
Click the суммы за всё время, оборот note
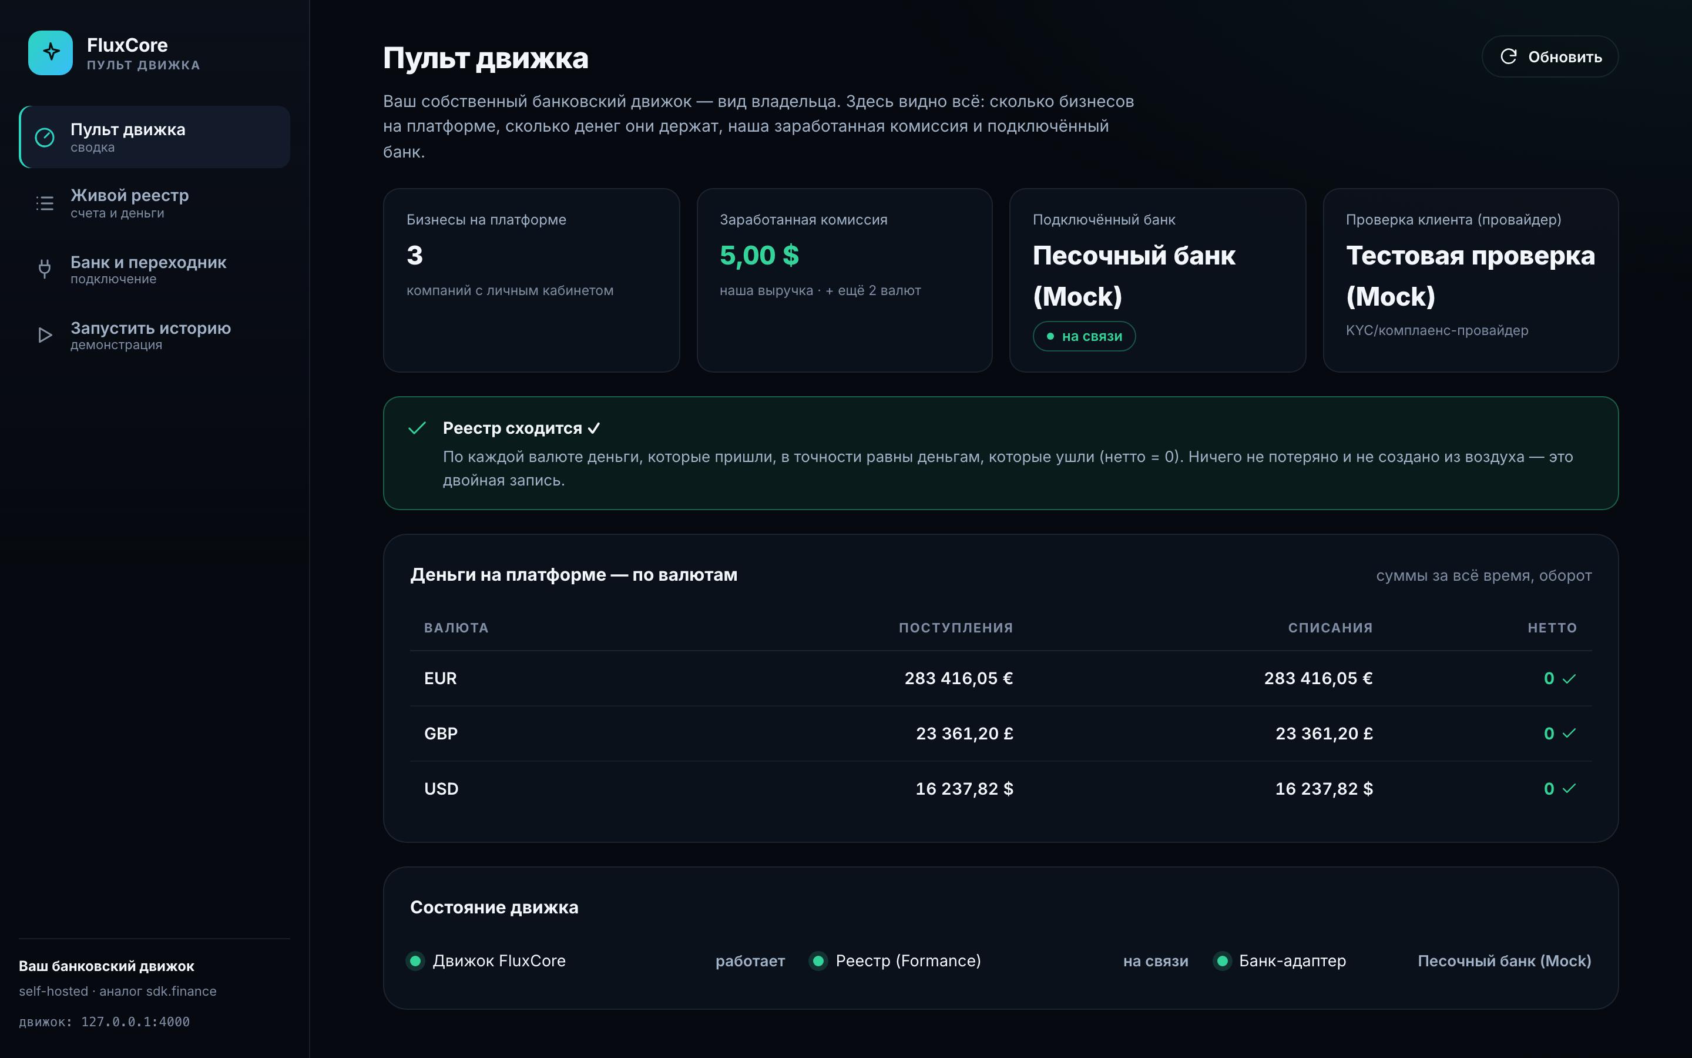click(1483, 575)
